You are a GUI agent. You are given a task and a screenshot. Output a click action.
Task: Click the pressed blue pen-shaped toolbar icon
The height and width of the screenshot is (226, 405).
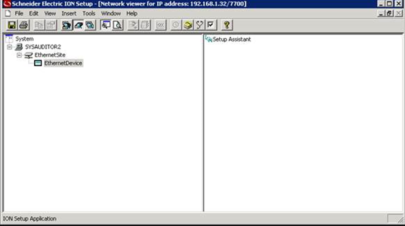pos(78,25)
